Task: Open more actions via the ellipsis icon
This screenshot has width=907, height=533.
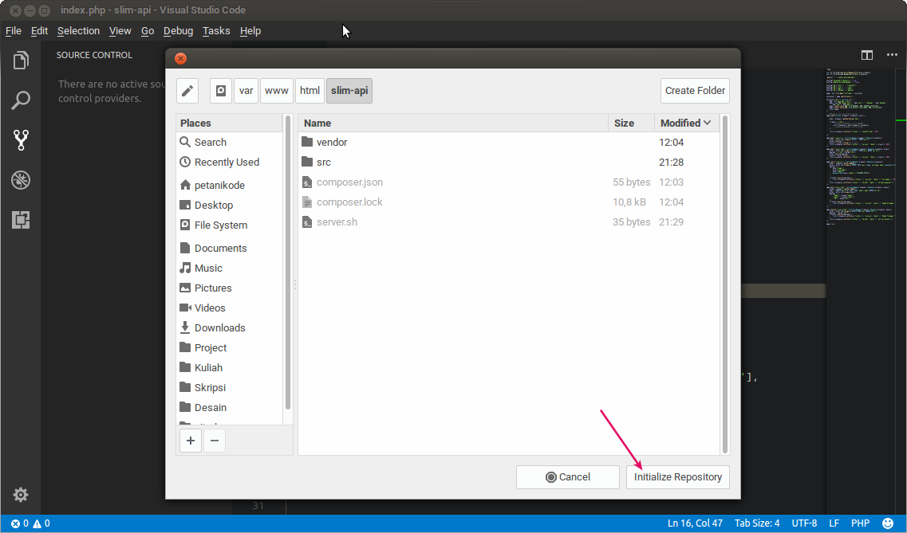Action: coord(893,55)
